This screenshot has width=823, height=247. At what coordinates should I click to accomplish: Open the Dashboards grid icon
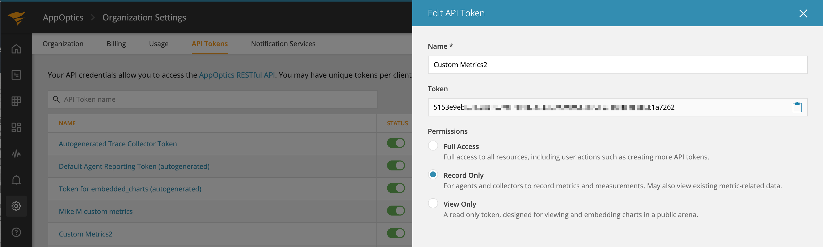click(16, 101)
